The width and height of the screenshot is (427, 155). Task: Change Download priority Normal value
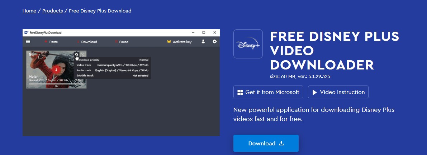coord(144,60)
